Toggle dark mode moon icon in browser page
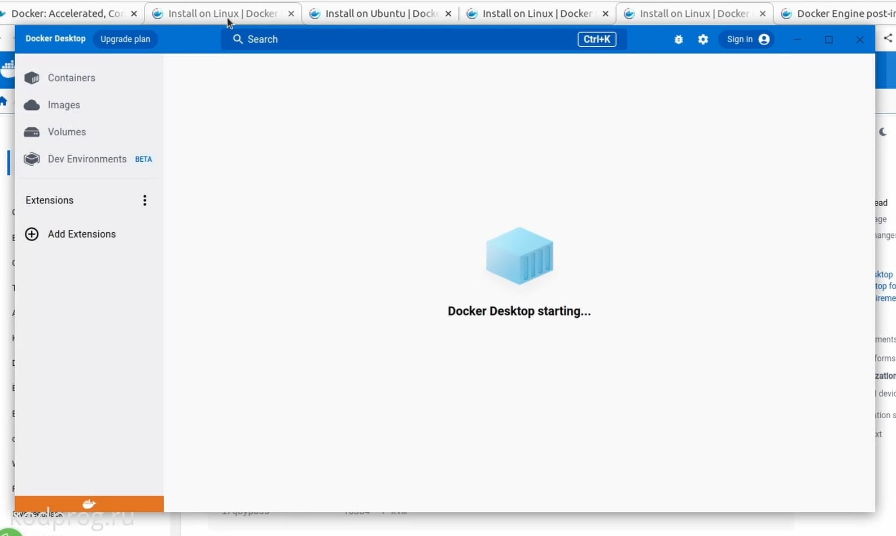This screenshot has width=896, height=536. pyautogui.click(x=883, y=132)
